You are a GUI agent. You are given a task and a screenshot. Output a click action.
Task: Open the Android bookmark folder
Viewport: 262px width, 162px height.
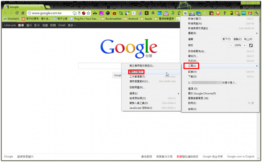tap(131, 19)
